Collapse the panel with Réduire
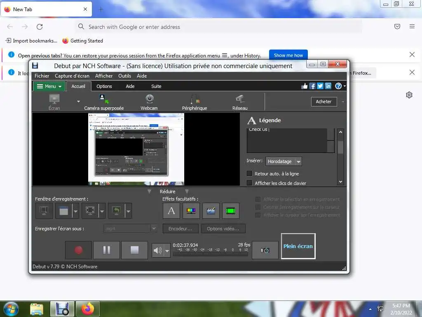Screen dimensions: 422x317 click(167, 192)
